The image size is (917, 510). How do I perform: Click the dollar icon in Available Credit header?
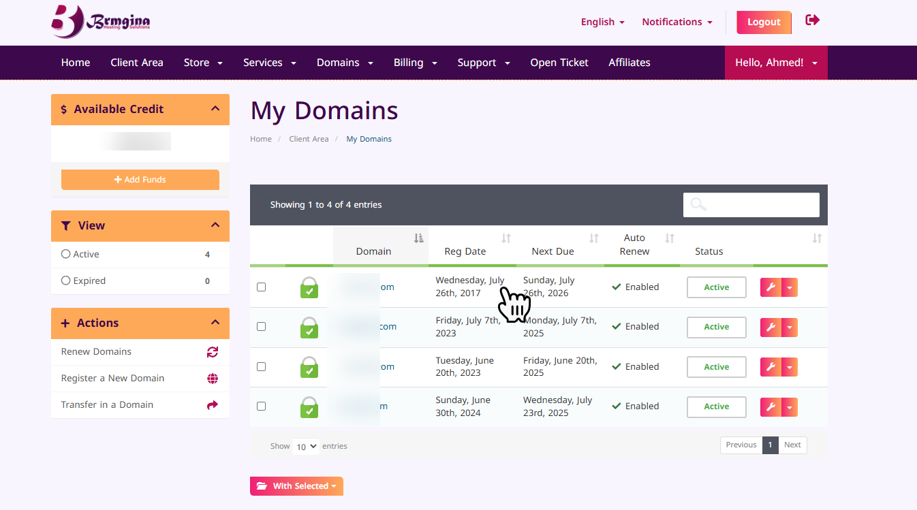tap(64, 110)
